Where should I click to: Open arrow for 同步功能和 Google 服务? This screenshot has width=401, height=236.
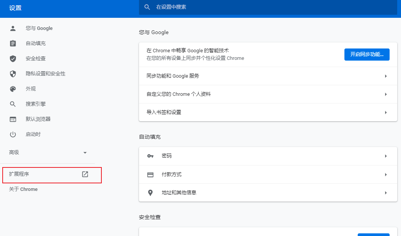[386, 76]
